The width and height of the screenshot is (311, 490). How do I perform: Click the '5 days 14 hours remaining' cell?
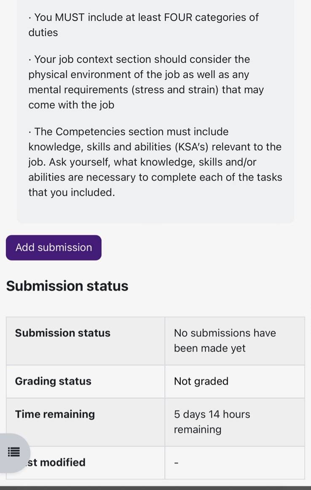235,422
